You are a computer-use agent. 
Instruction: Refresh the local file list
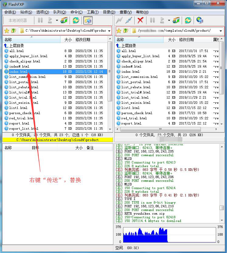76,20
